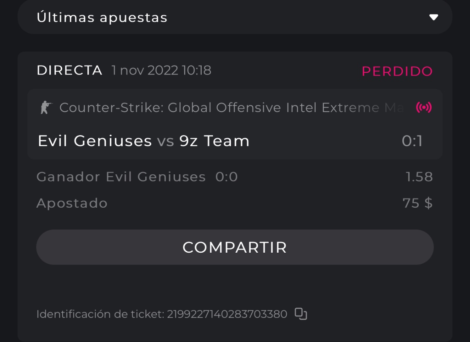The width and height of the screenshot is (470, 342).
Task: Copy the ticket ID with copy icon
Action: click(x=301, y=314)
